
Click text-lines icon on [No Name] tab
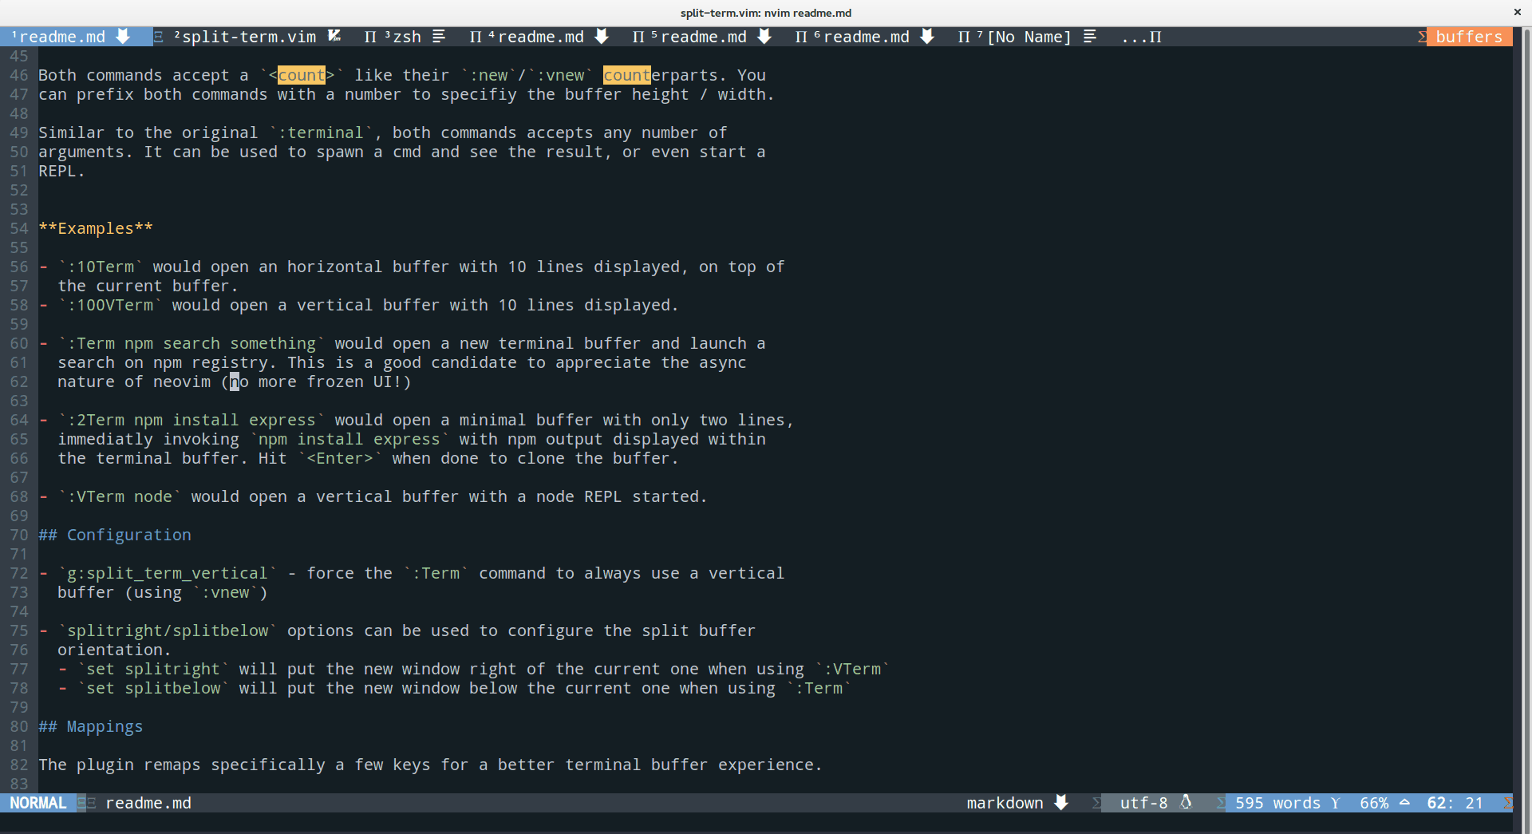(x=1090, y=37)
